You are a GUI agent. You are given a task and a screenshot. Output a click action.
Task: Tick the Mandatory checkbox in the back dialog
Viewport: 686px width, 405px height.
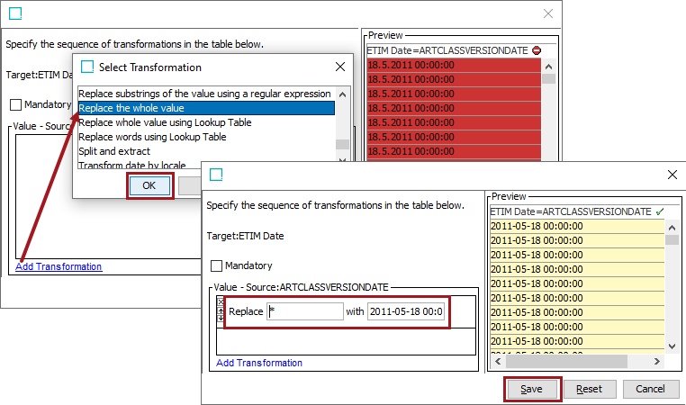pyautogui.click(x=15, y=105)
